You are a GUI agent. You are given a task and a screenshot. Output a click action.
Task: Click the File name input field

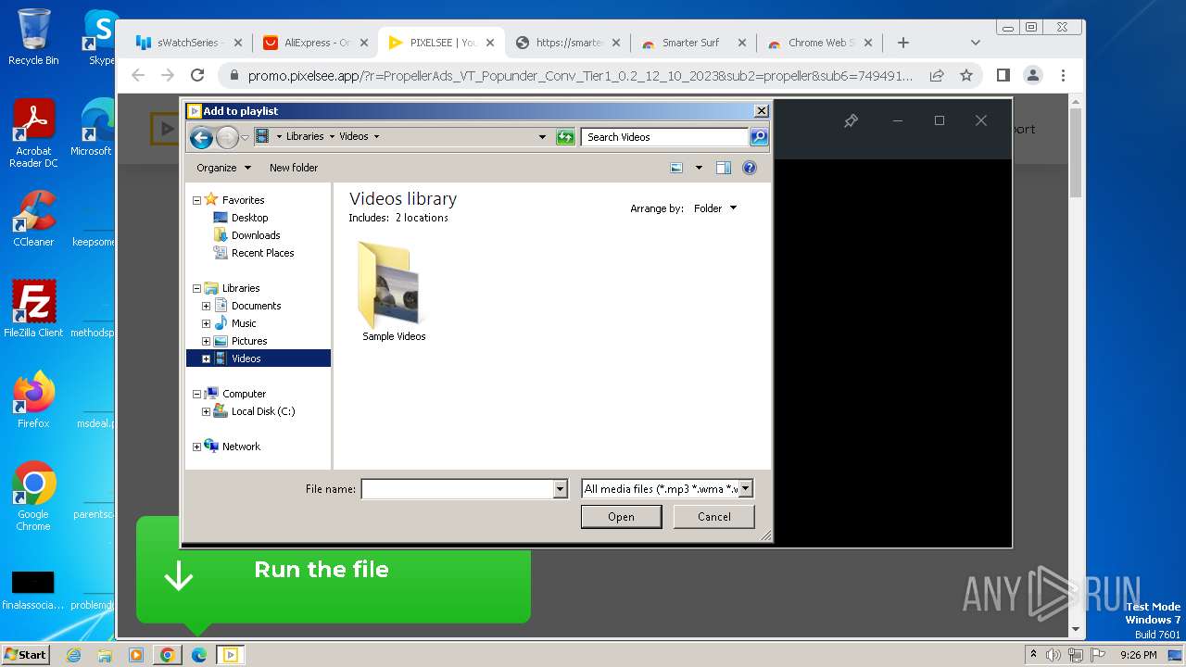[457, 489]
